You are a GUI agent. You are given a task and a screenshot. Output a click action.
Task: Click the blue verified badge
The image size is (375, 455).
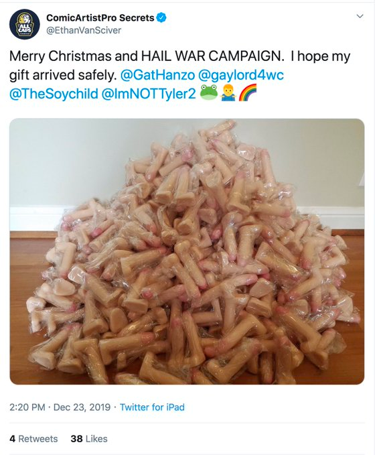161,17
